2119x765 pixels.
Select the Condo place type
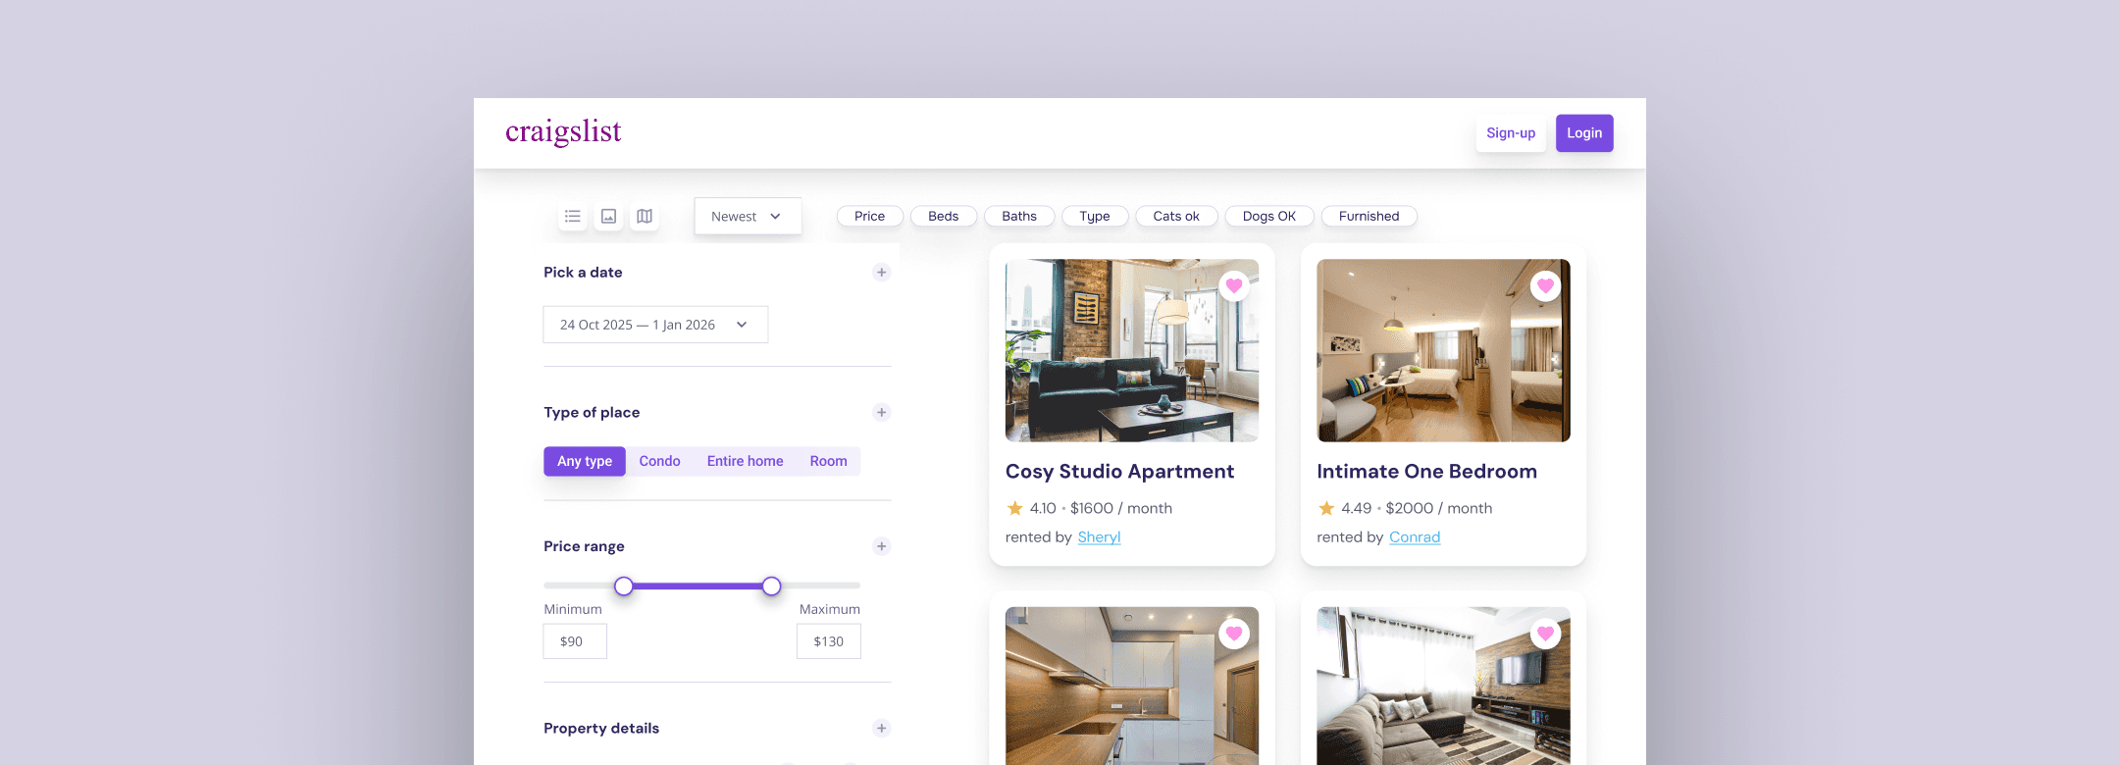659,461
